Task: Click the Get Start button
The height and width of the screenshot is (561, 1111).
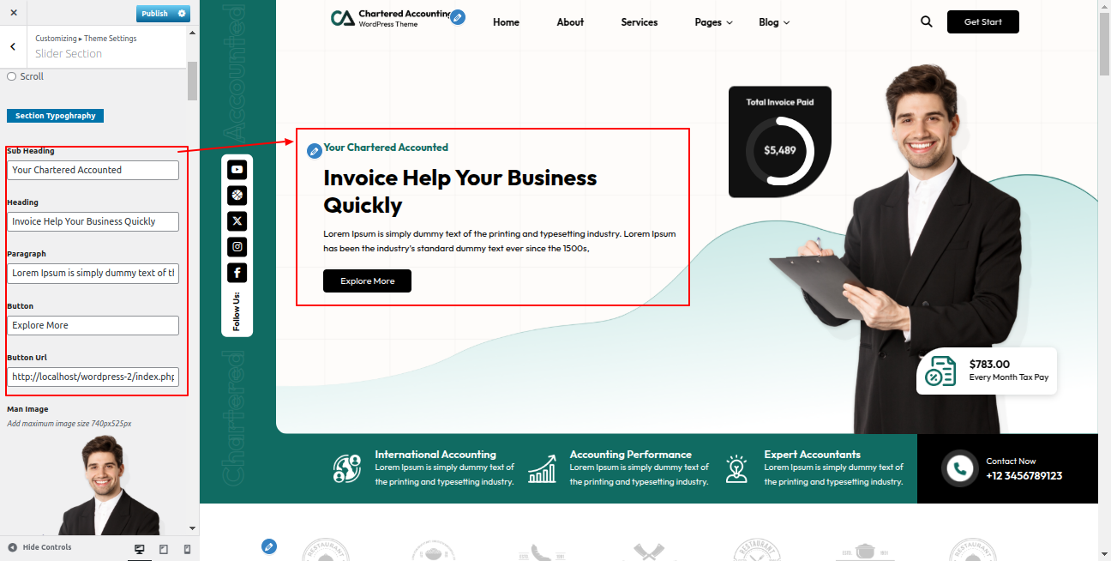Action: pos(982,22)
